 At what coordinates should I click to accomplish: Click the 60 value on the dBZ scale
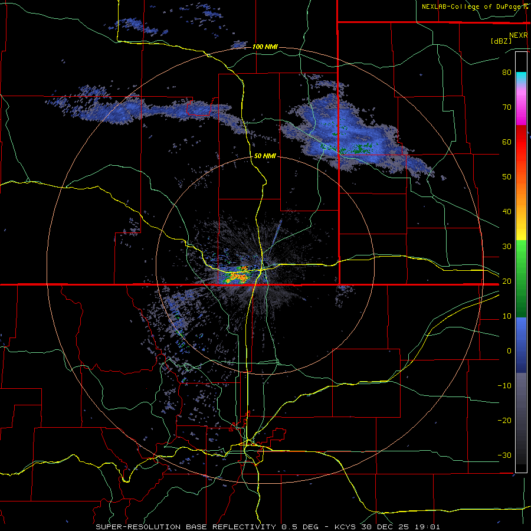(x=507, y=142)
